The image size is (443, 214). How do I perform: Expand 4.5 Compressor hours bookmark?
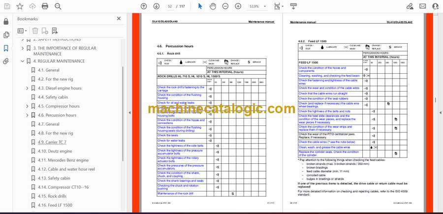click(x=27, y=106)
